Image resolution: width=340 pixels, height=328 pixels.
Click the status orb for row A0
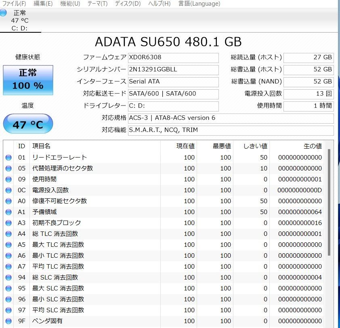8,201
